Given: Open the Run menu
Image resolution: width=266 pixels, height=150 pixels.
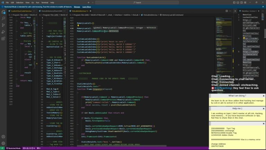Looking at the screenshot, I should 37,2.
